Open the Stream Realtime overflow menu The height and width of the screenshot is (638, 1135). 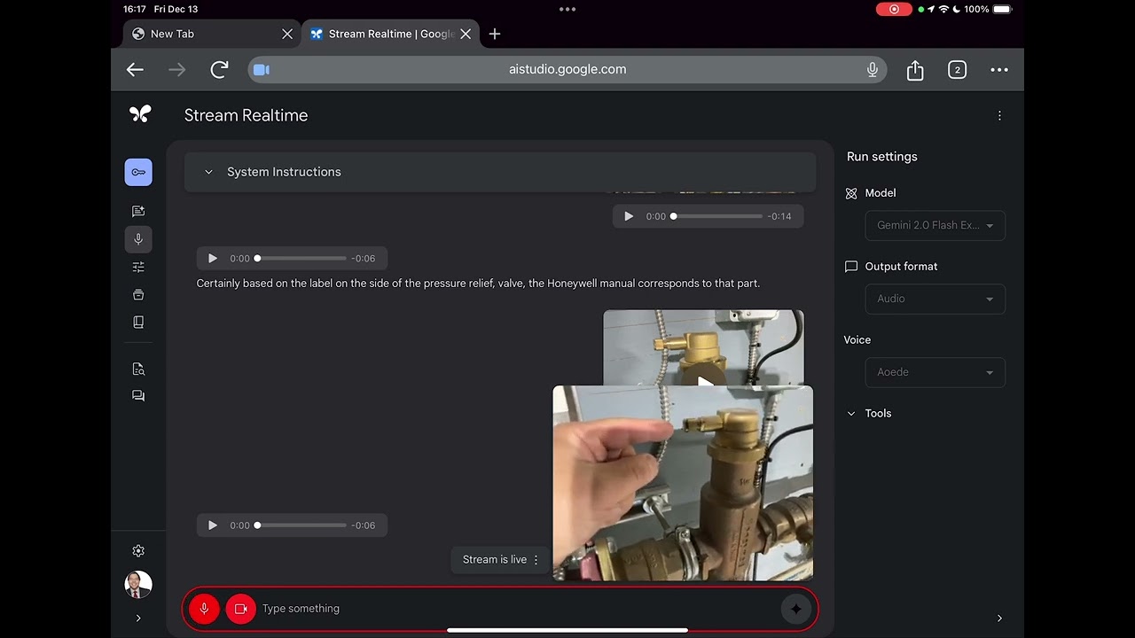coord(999,115)
